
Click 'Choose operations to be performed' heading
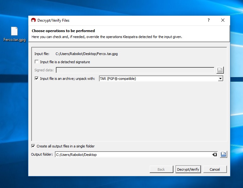(x=63, y=31)
